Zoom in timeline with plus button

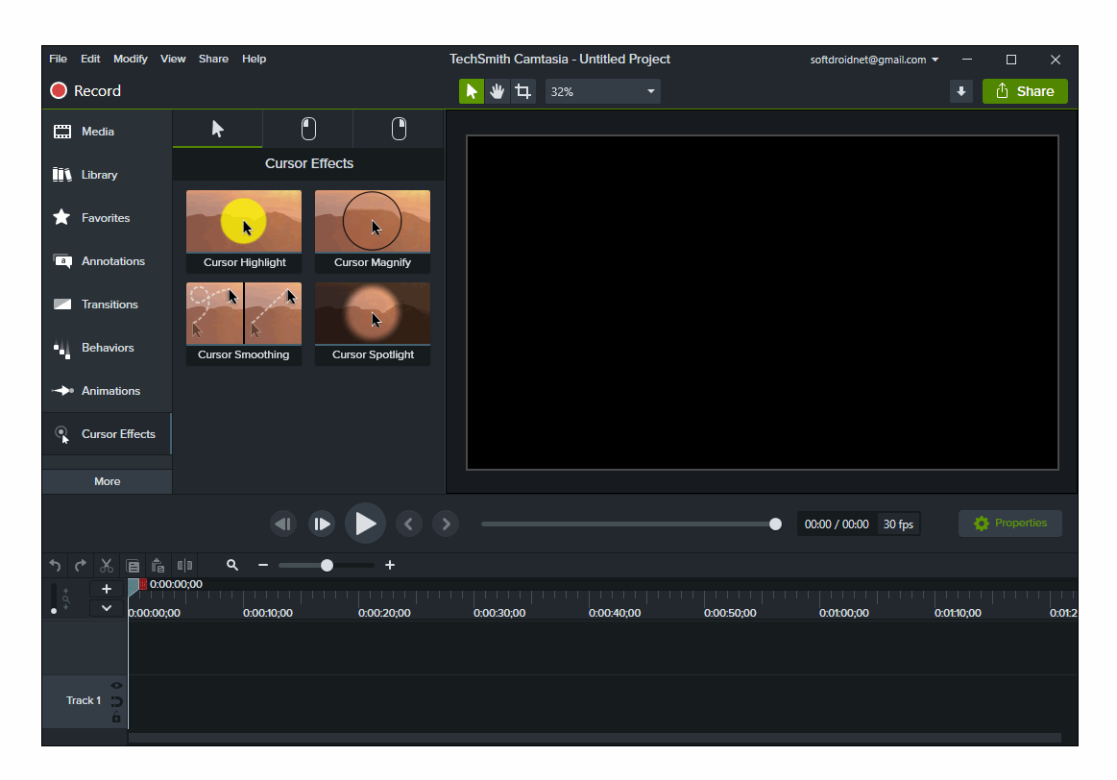pyautogui.click(x=390, y=565)
